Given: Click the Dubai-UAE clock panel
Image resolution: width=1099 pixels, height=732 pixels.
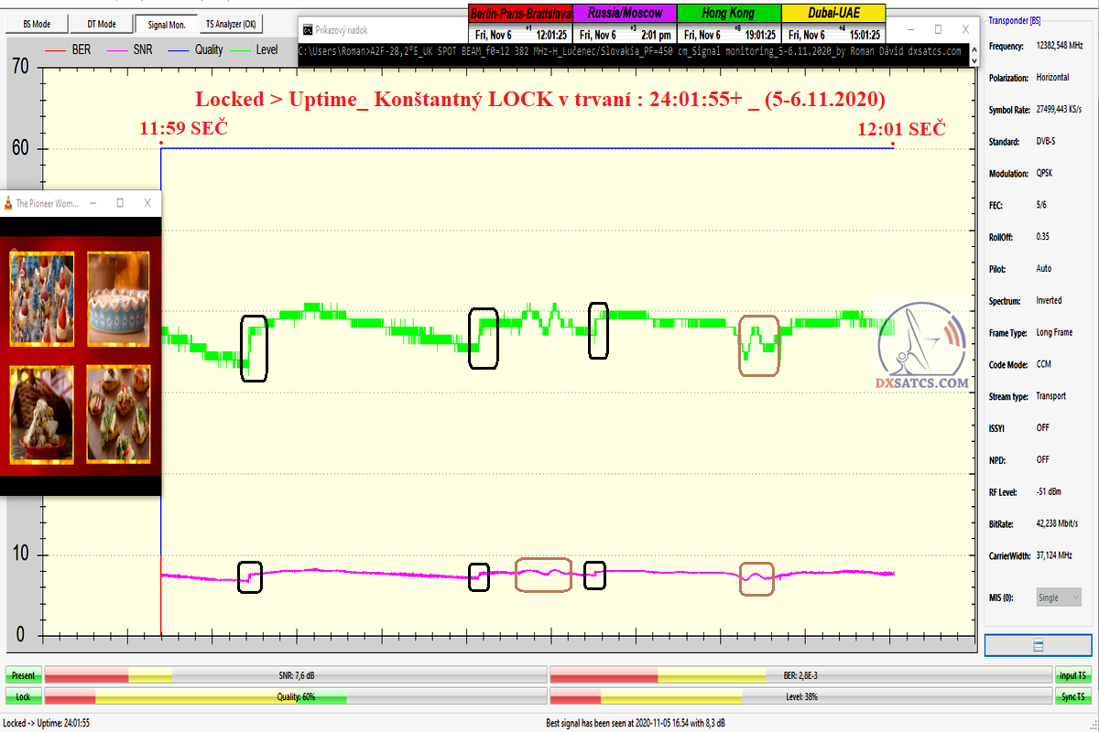Looking at the screenshot, I should [833, 24].
